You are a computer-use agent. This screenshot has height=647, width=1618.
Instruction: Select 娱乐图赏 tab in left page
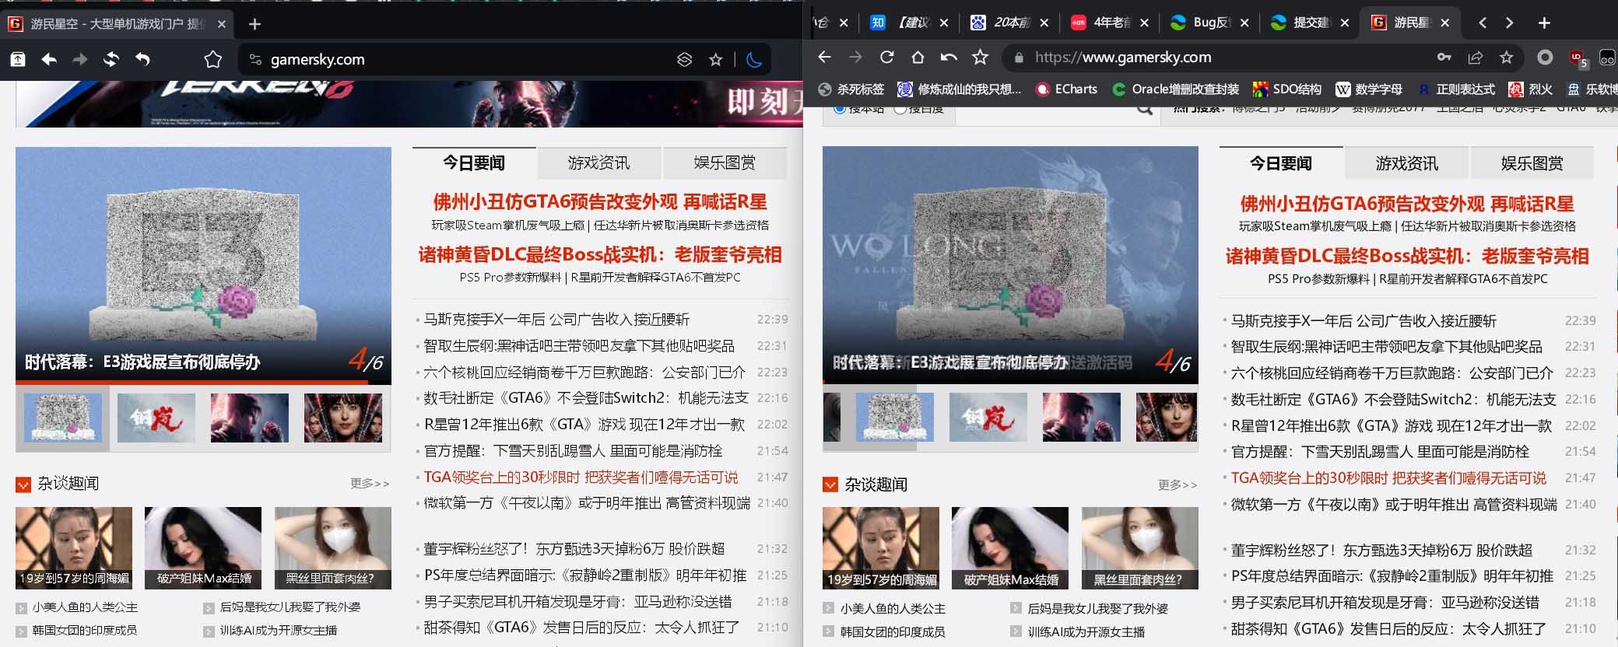pyautogui.click(x=725, y=163)
